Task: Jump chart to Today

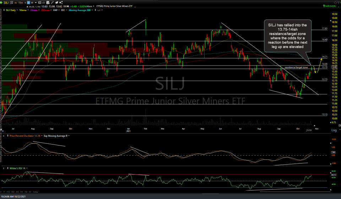Action: pos(35,192)
